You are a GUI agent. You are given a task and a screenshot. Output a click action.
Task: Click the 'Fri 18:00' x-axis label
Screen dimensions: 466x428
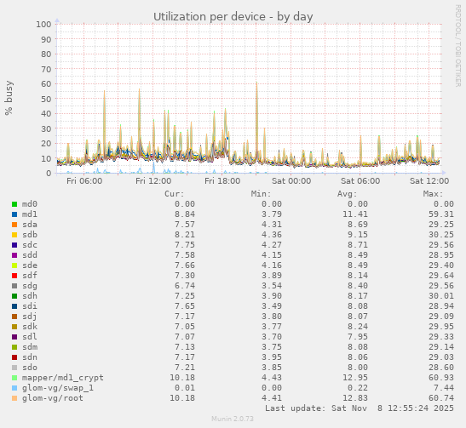tap(222, 180)
